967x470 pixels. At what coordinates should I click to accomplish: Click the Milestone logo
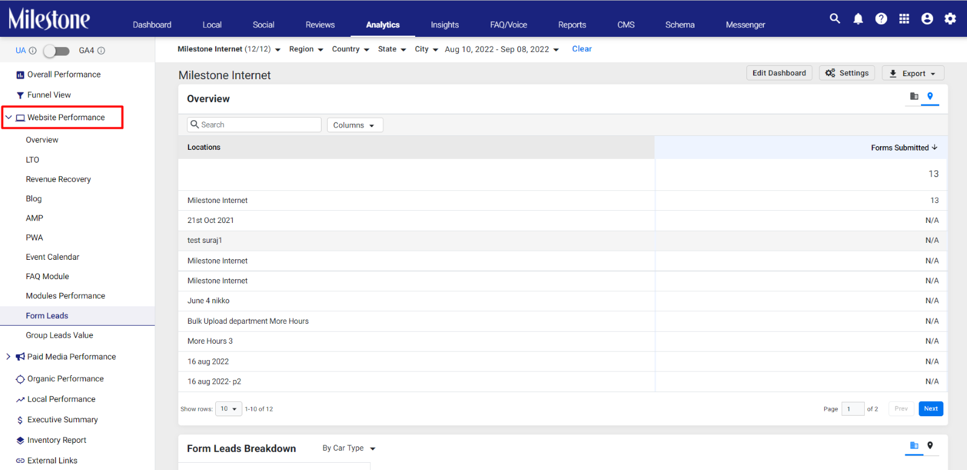[x=49, y=19]
